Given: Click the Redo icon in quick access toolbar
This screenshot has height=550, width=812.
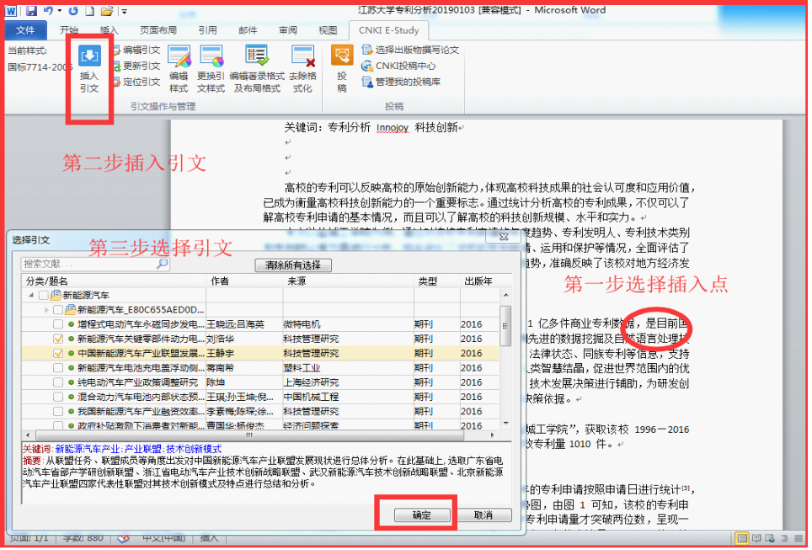Looking at the screenshot, I should [x=73, y=10].
